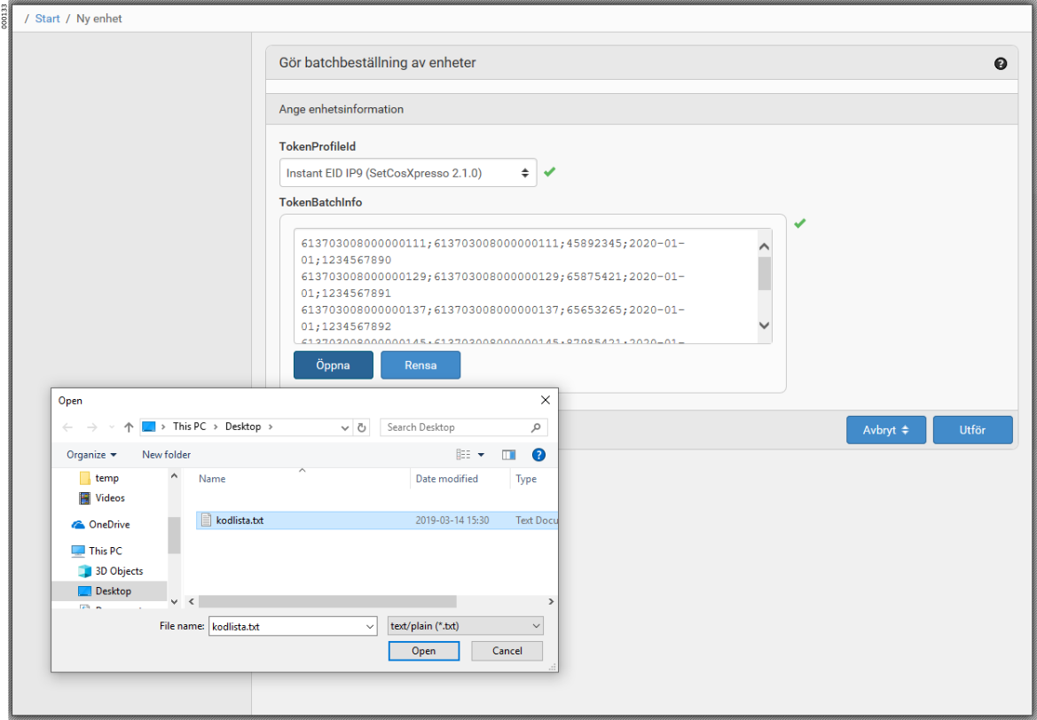Open the Organize menu

click(x=91, y=455)
